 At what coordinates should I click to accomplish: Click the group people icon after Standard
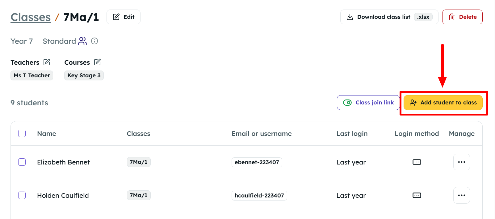pyautogui.click(x=82, y=41)
